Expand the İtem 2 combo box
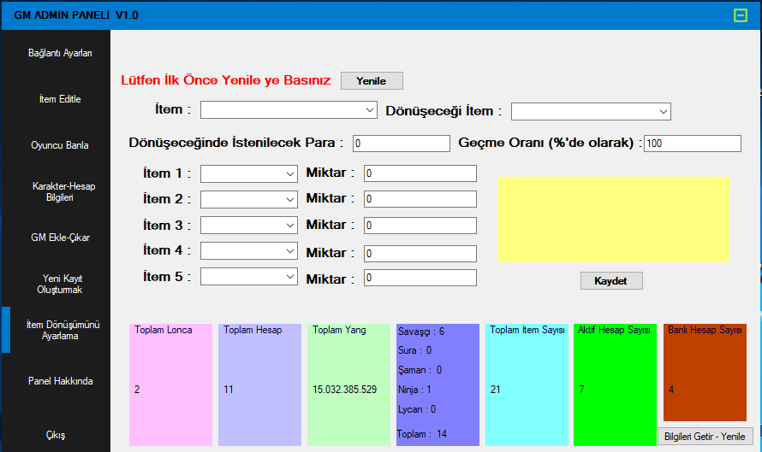This screenshot has height=452, width=762. tap(249, 199)
